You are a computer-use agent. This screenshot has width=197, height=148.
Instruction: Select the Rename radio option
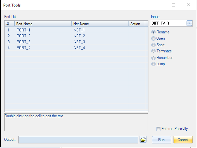tap(154, 32)
